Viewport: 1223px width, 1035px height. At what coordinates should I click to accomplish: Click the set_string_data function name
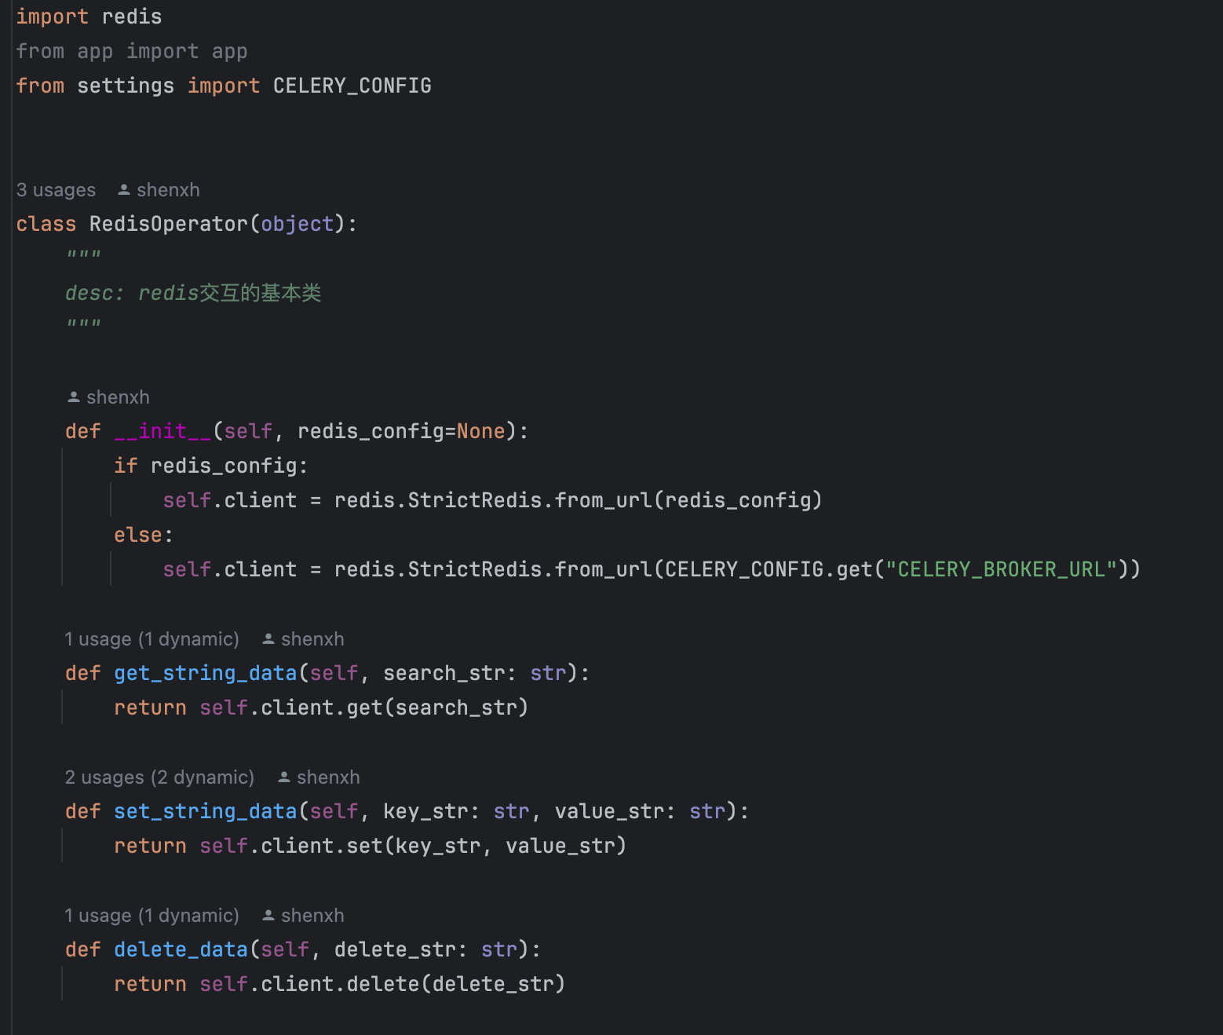(x=205, y=812)
